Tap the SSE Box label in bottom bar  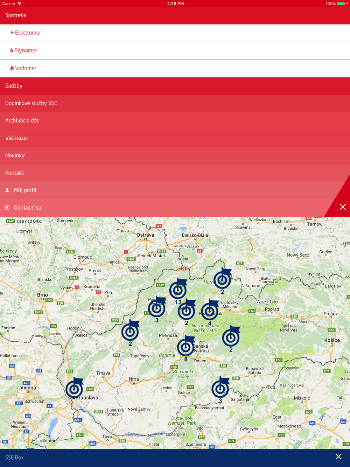pyautogui.click(x=14, y=458)
